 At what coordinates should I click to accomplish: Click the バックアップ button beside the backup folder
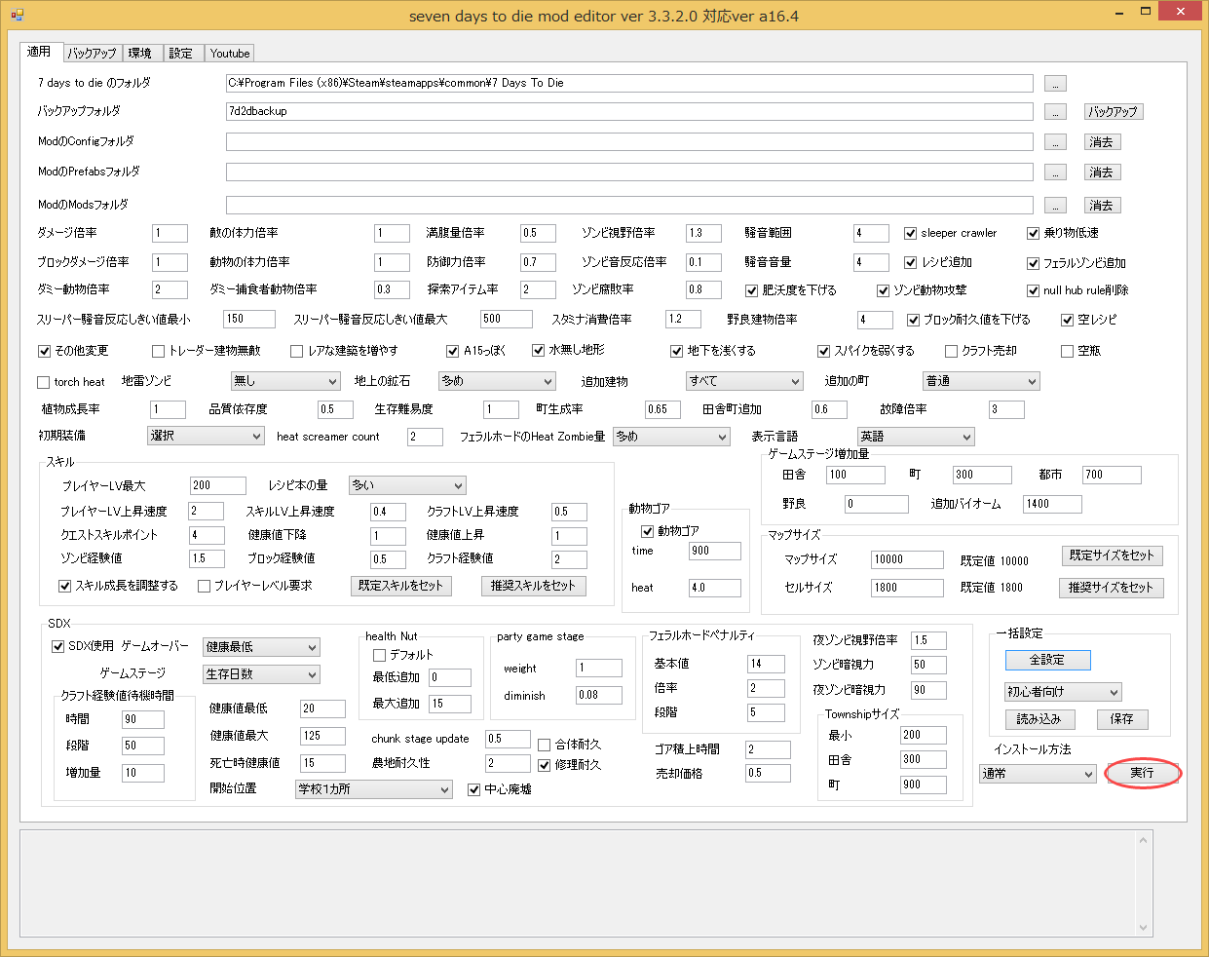pos(1114,112)
